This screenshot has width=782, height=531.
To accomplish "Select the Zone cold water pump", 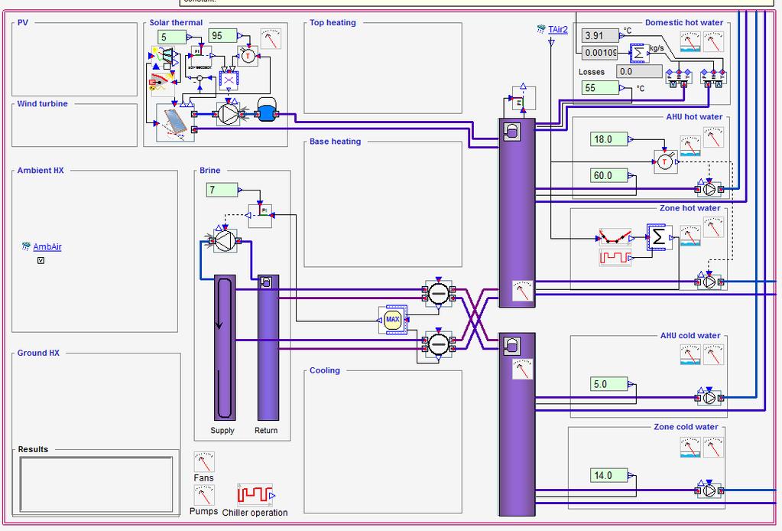I will click(709, 490).
